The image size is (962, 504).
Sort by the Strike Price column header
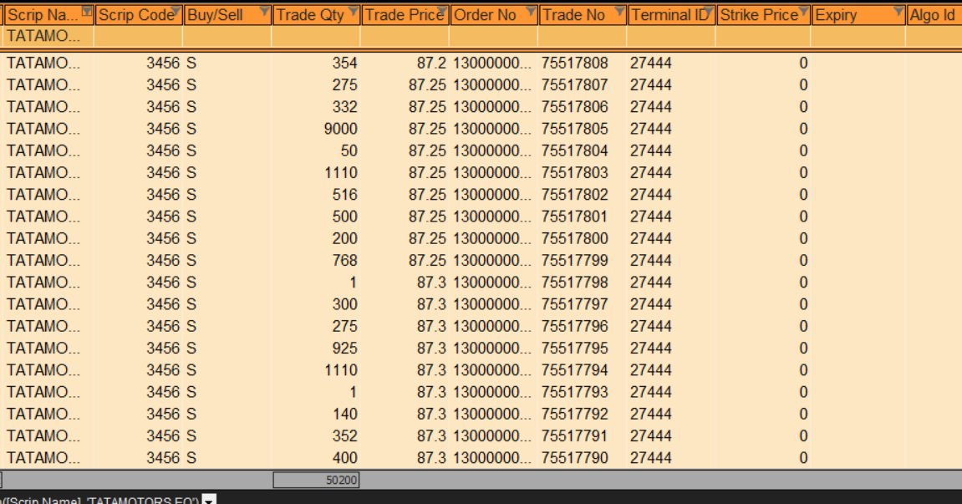763,15
